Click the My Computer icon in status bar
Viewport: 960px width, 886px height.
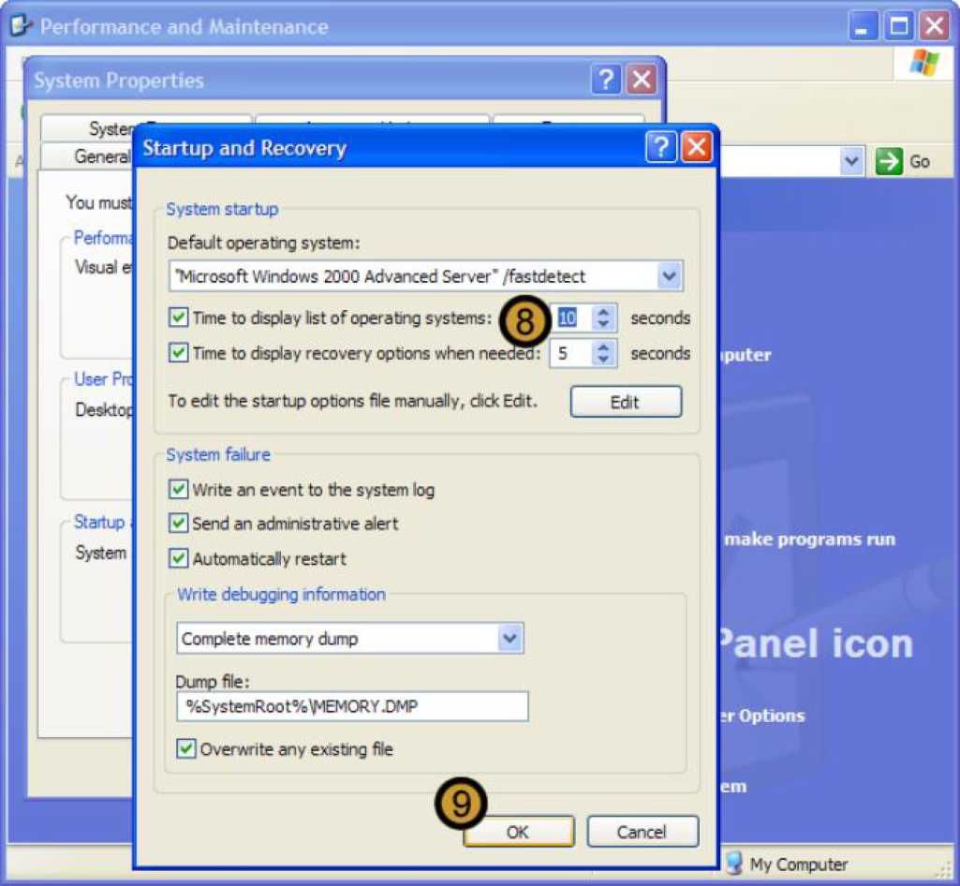[x=734, y=864]
